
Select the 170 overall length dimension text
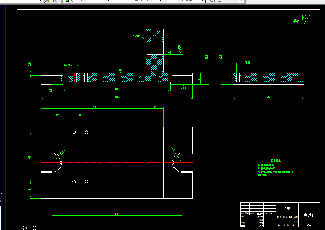coord(117,97)
